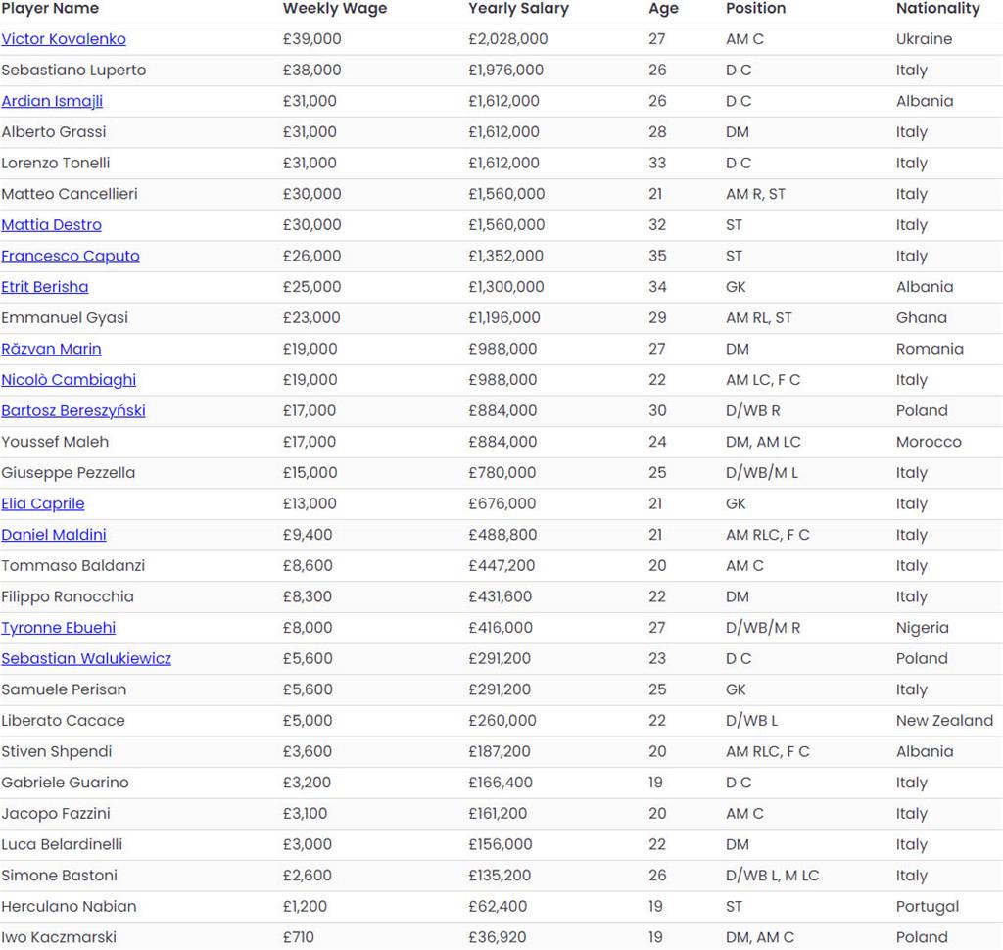The height and width of the screenshot is (950, 1003).
Task: Follow the Sebastian Walukiewicz link
Action: (86, 658)
